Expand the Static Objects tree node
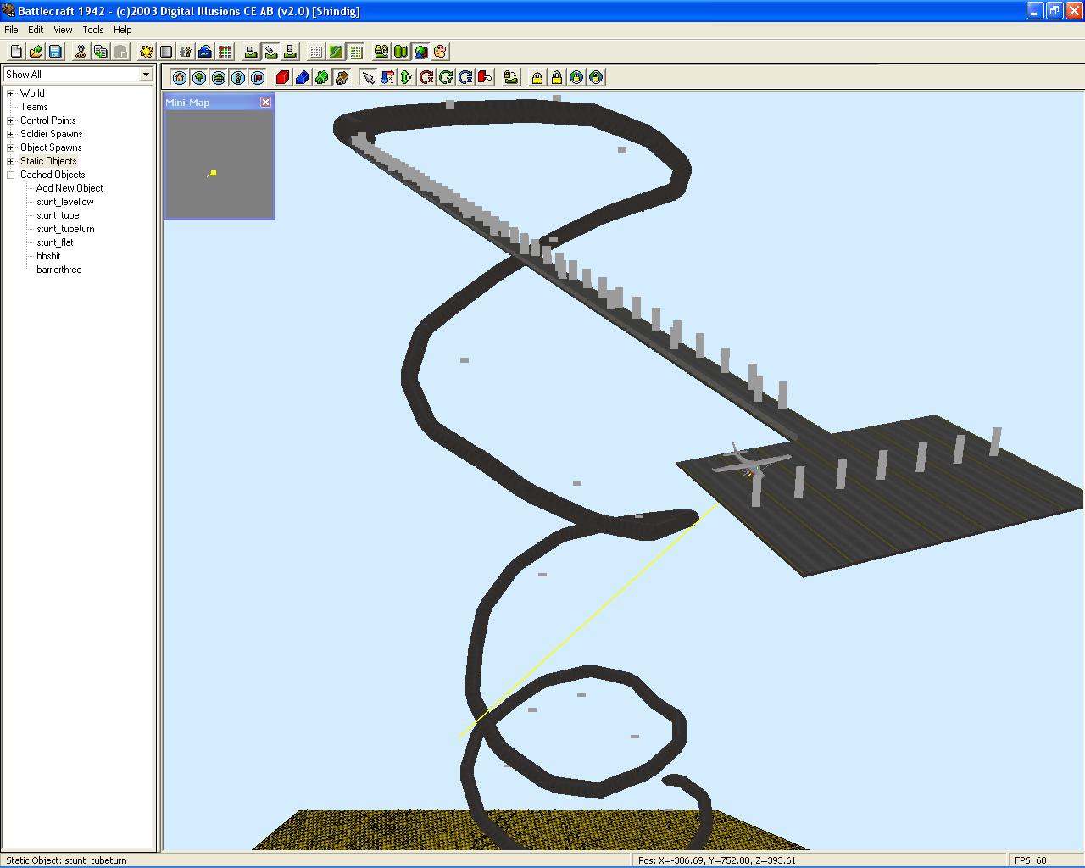 (11, 161)
